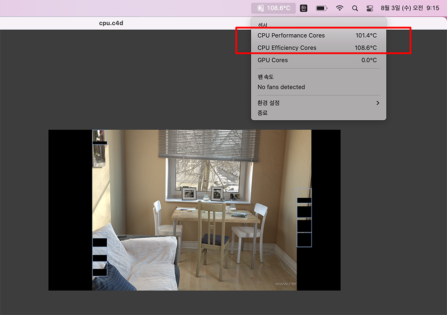Expand the 환경 설정 chevron arrow

[x=378, y=103]
